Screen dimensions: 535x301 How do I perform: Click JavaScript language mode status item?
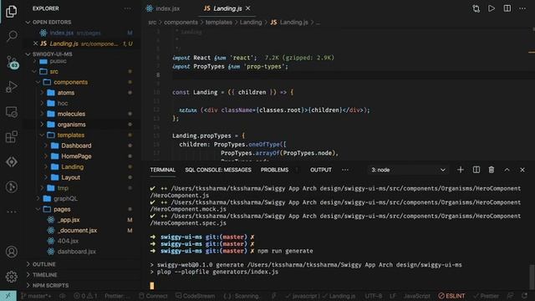[x=416, y=296]
